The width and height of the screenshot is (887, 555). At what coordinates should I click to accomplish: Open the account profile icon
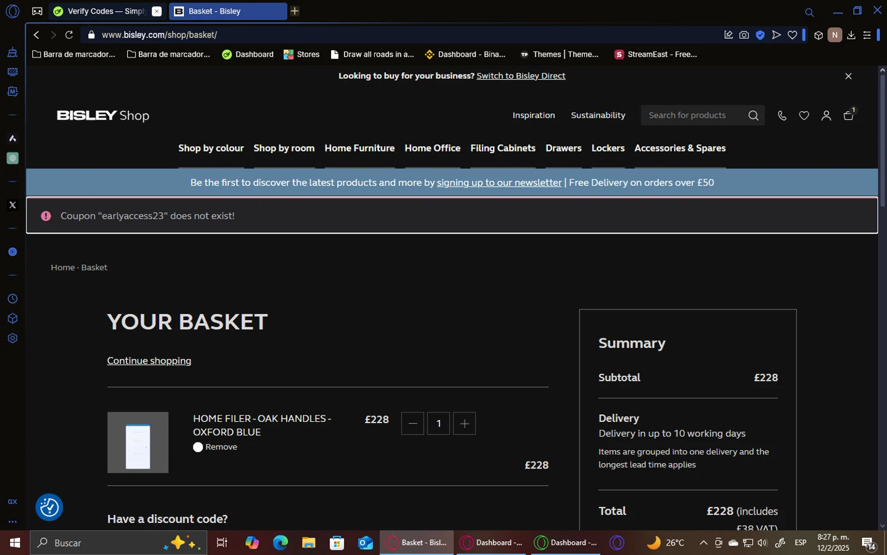(x=826, y=116)
